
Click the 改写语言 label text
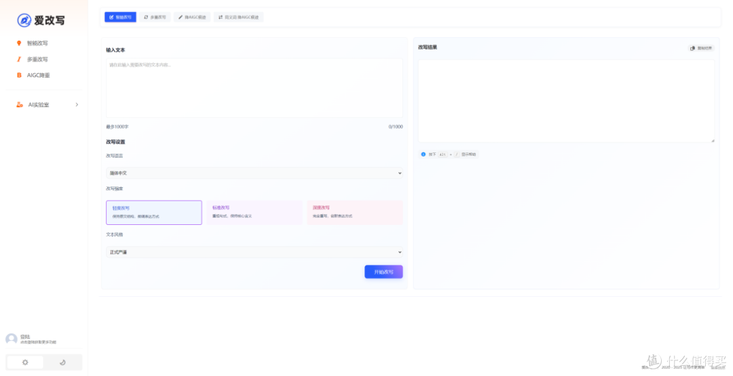click(115, 156)
